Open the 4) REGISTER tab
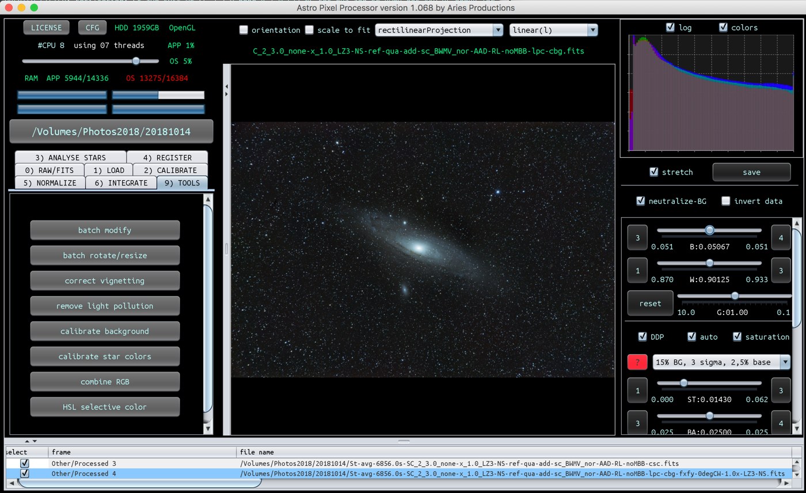 [x=167, y=157]
